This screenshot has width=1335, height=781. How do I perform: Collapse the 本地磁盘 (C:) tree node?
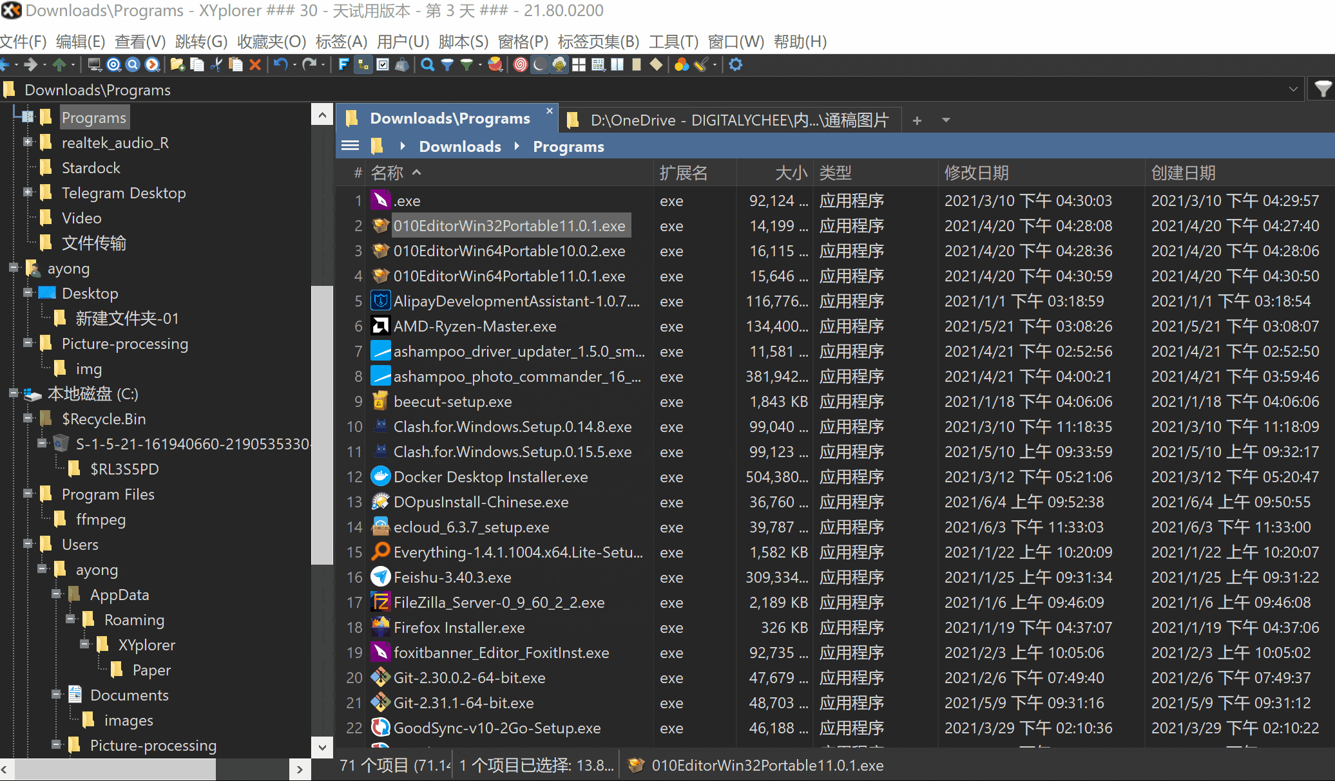[14, 393]
